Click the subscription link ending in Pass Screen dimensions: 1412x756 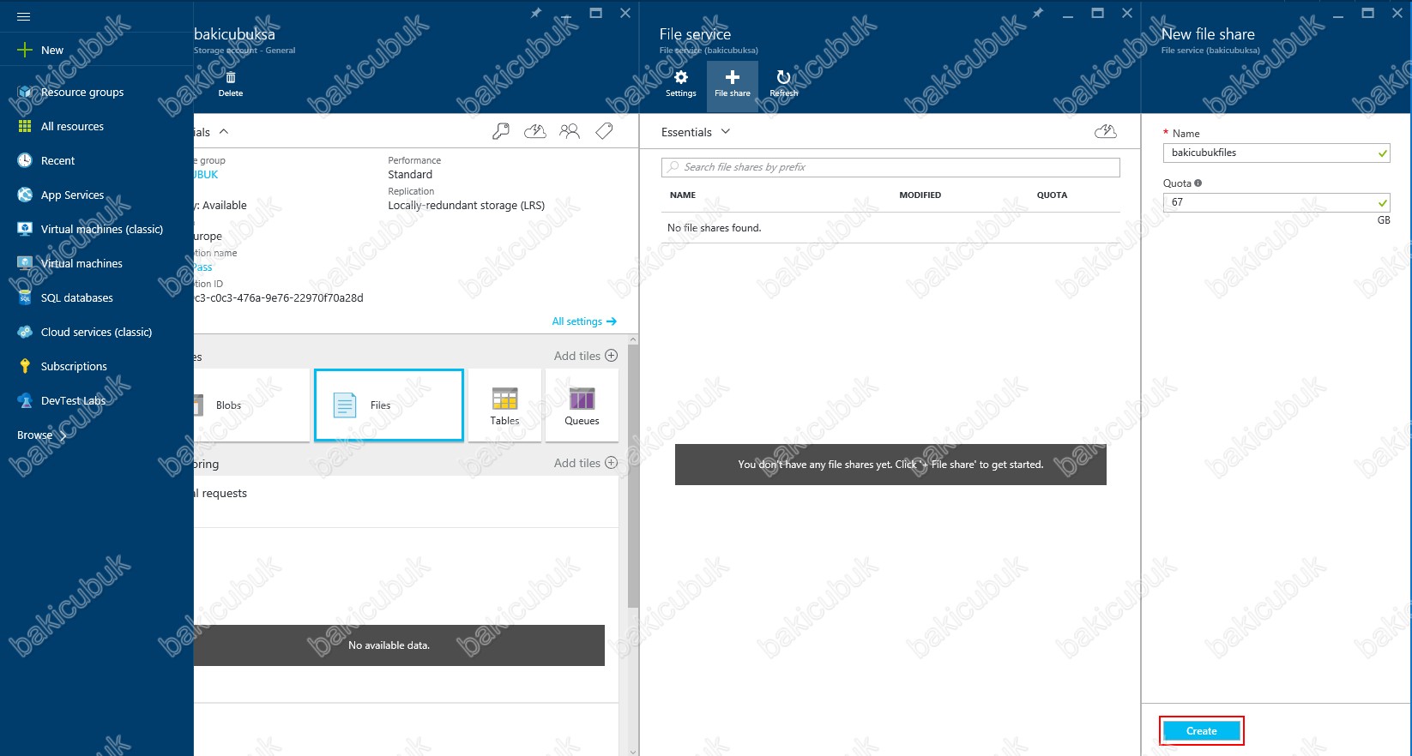(x=203, y=267)
